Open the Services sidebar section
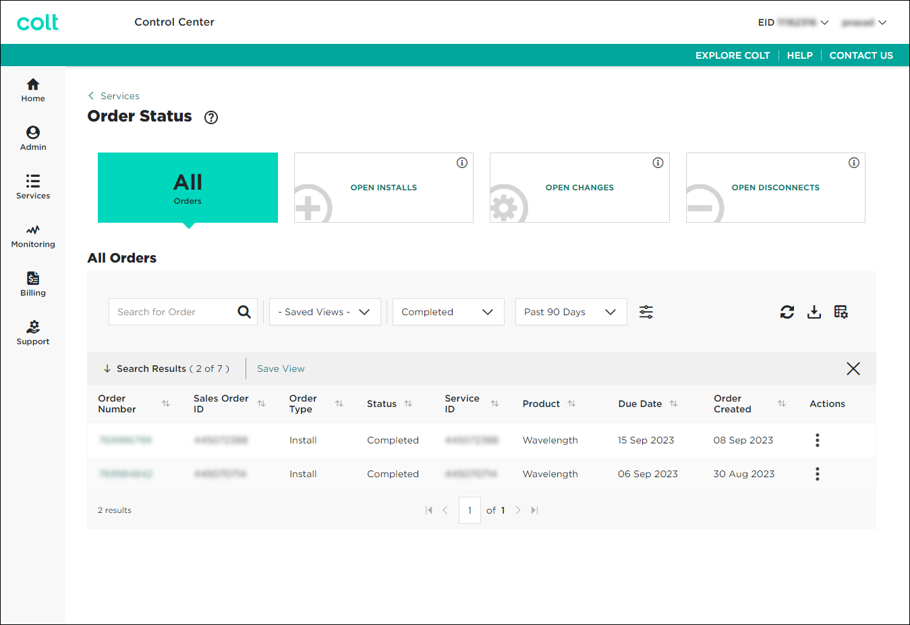The width and height of the screenshot is (910, 625). pos(33,188)
